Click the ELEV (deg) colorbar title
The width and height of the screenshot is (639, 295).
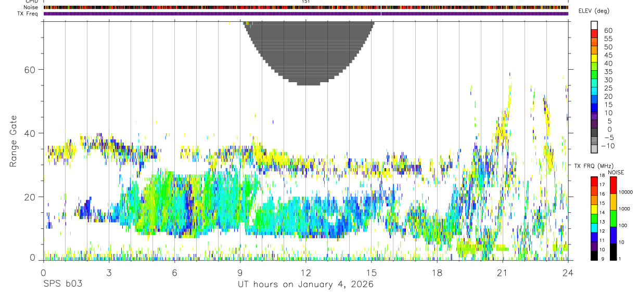coord(594,11)
